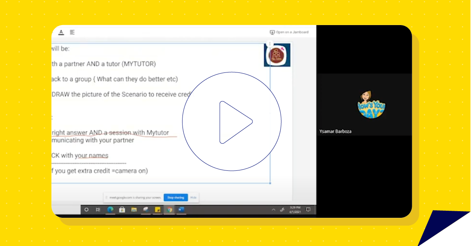The width and height of the screenshot is (471, 246).
Task: Click the Jamboard screen icon next to Open on a Jamboard
Action: click(272, 32)
